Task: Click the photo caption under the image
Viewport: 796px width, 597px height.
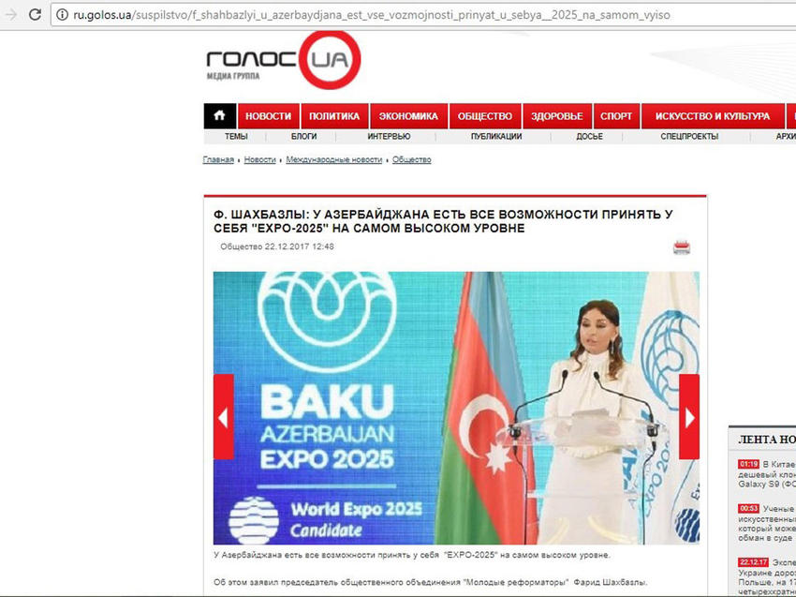Action: 412,555
